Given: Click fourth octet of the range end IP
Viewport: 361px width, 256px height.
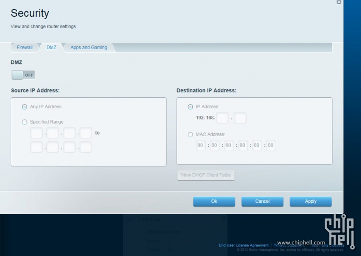Looking at the screenshot, I should pos(86,147).
